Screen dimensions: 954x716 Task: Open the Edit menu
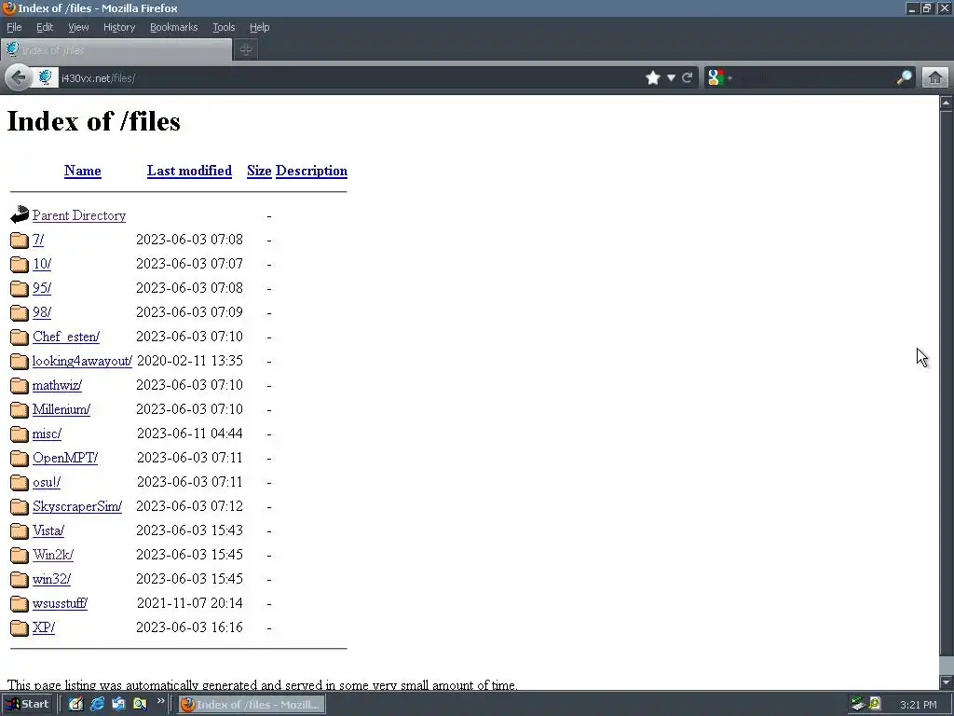45,27
